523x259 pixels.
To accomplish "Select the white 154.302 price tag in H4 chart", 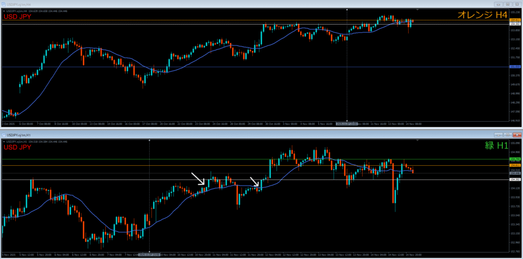I will (515, 24).
